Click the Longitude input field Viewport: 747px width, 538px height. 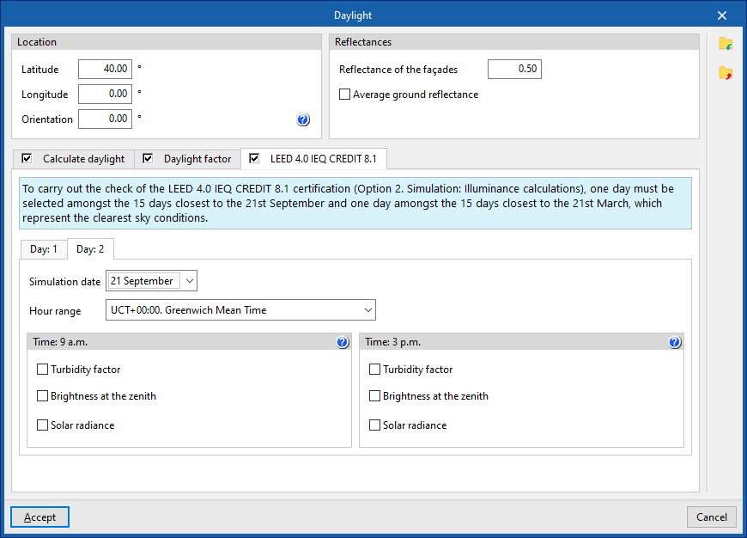(x=105, y=94)
